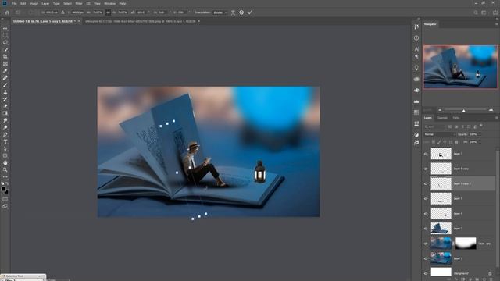The width and height of the screenshot is (500, 281).
Task: Click the search icon at top right
Action: pyautogui.click(x=476, y=12)
